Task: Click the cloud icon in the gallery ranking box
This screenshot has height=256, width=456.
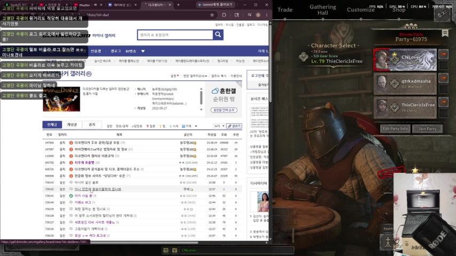Action: [215, 91]
